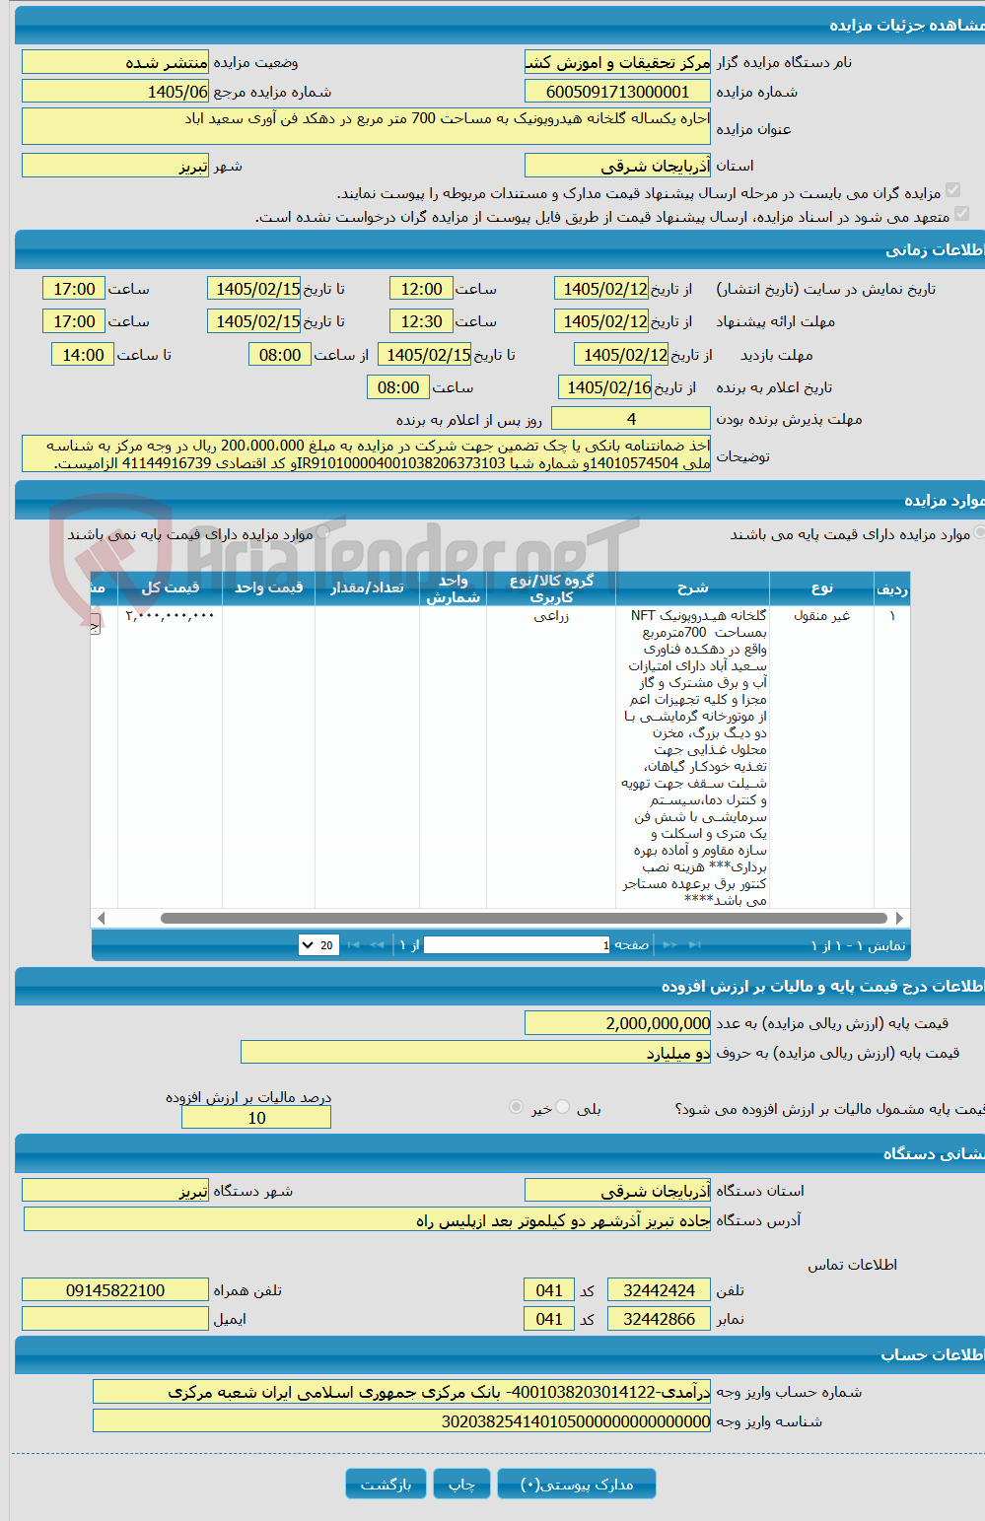Select radio 'موارد مزایده دارای قیمت پایه می باشند'
Screen dimensions: 985x1521
tap(979, 533)
